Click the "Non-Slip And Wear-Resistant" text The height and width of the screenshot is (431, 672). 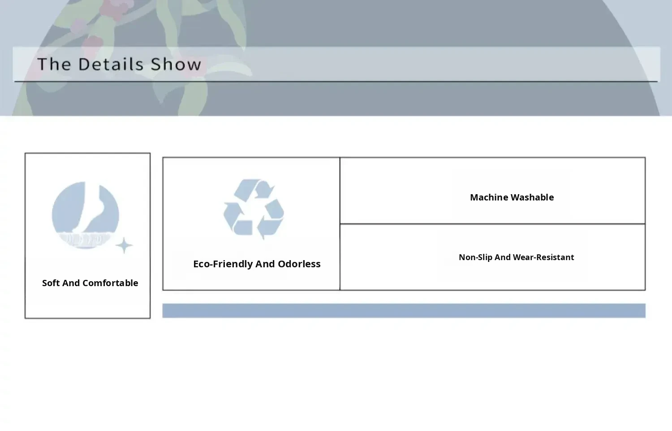(516, 257)
